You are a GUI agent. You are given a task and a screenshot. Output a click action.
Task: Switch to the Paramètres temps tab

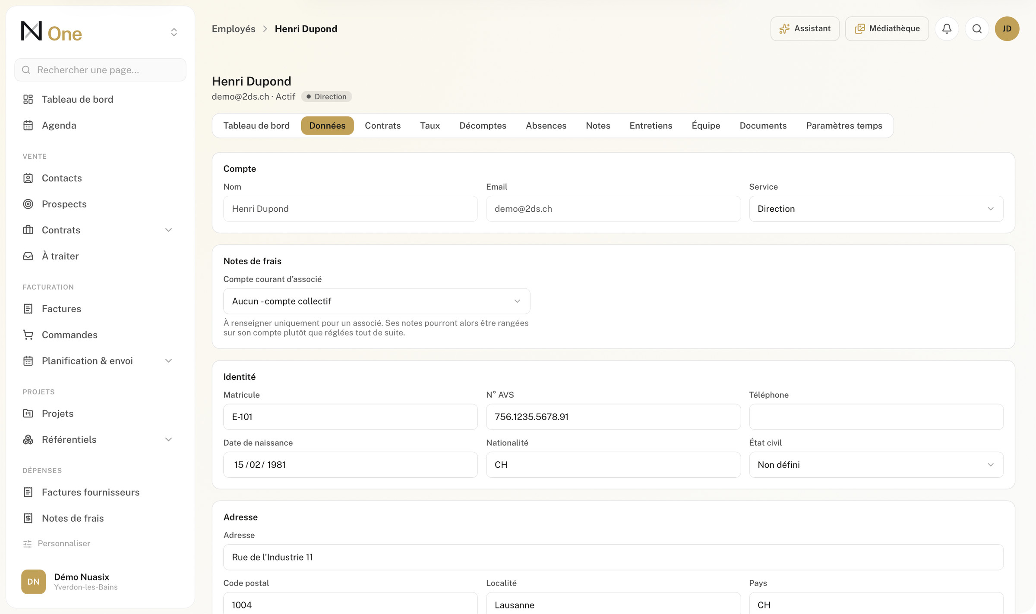pos(844,125)
